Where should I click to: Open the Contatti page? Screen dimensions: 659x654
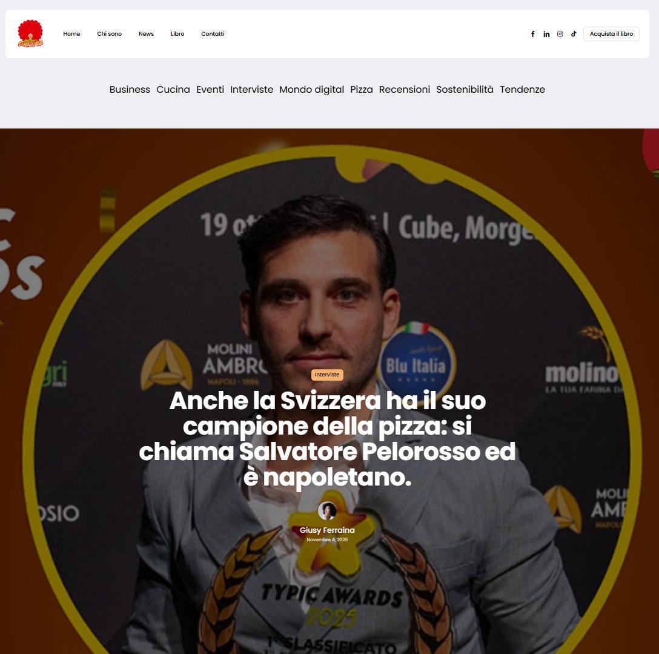point(213,34)
